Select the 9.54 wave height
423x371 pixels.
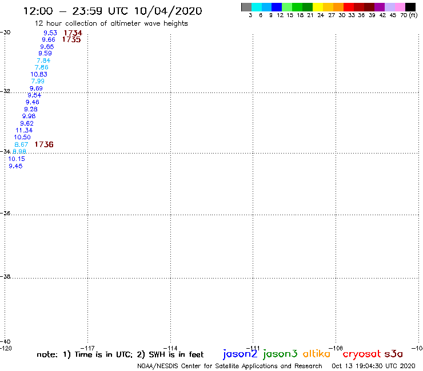tap(34, 95)
